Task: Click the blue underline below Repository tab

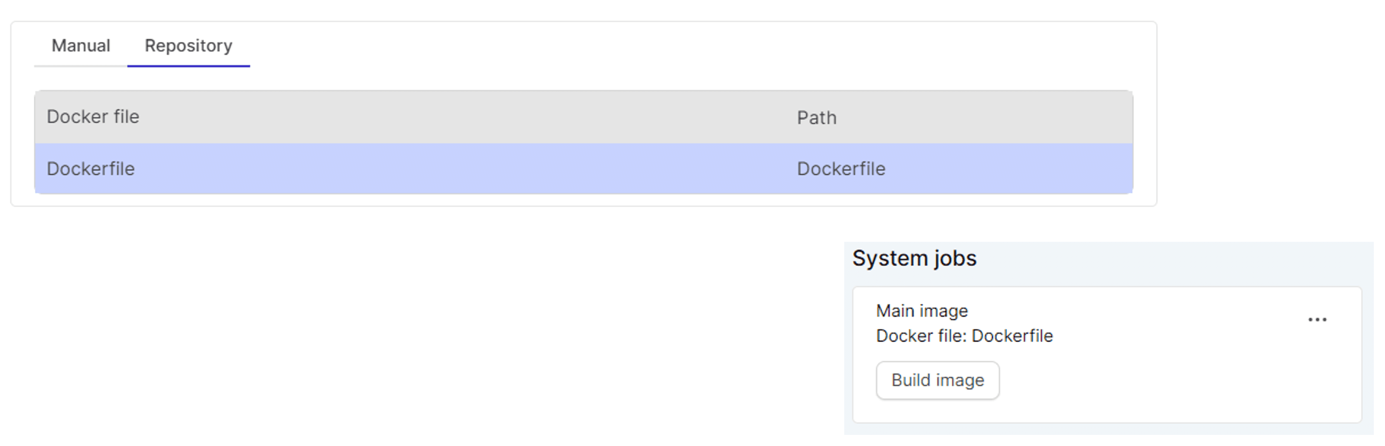Action: pos(188,66)
